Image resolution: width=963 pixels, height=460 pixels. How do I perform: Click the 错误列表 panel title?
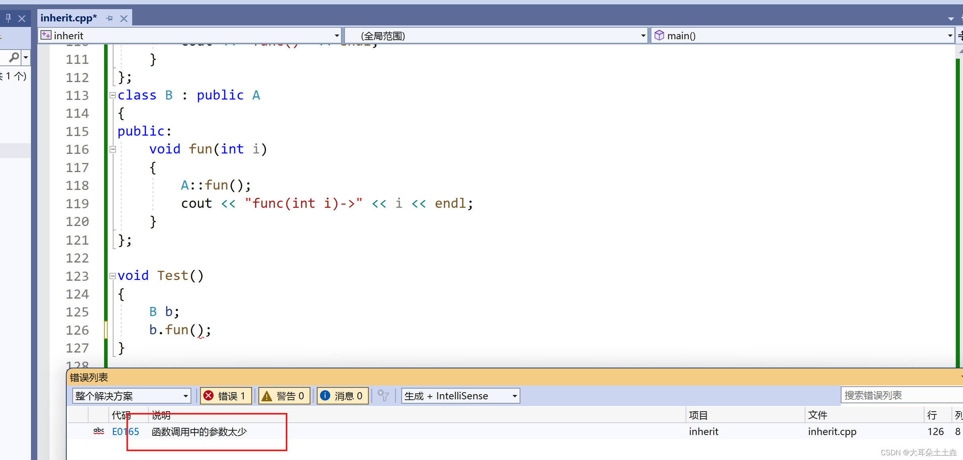(x=89, y=377)
